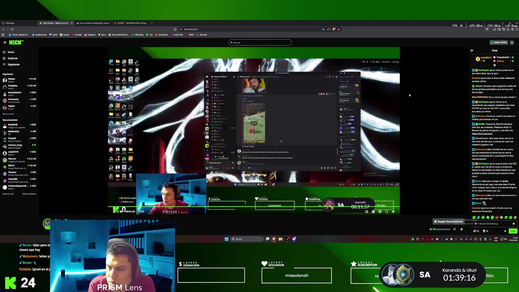This screenshot has height=292, width=519.
Task: Open the Kick hamburger menu
Action: coord(4,42)
